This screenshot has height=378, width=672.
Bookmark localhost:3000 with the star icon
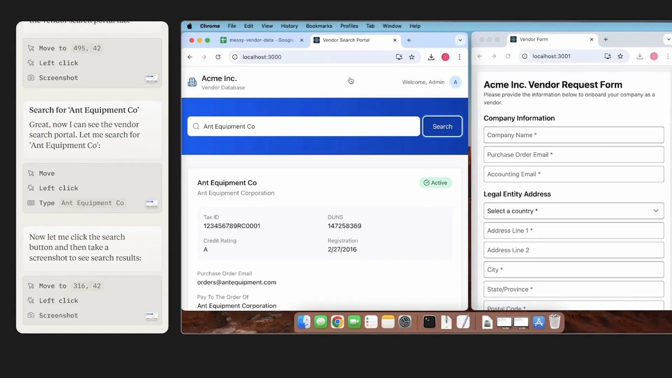412,57
